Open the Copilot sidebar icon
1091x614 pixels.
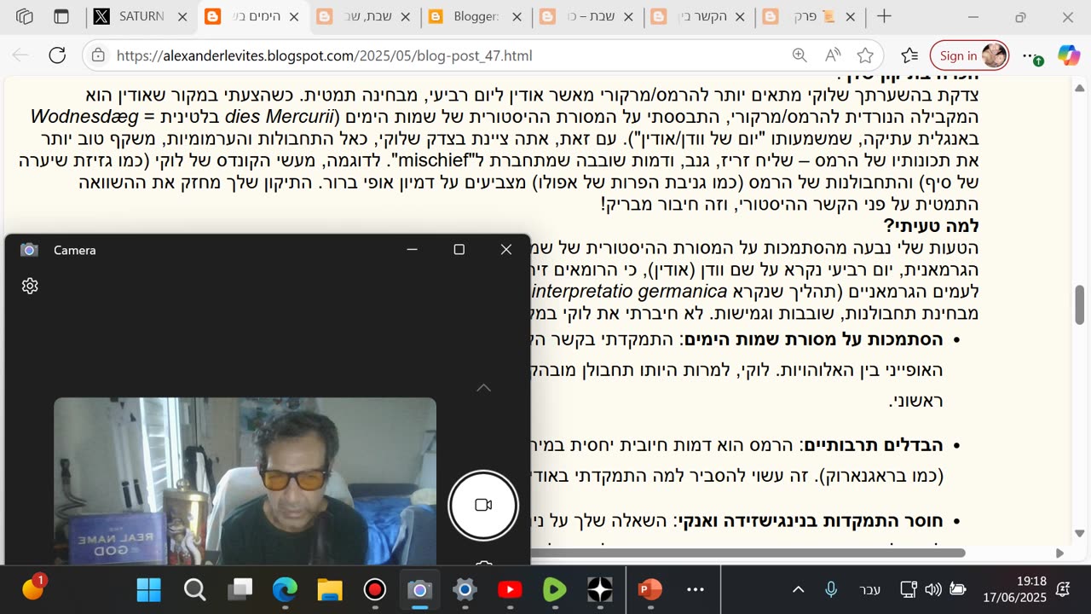pyautogui.click(x=1069, y=55)
